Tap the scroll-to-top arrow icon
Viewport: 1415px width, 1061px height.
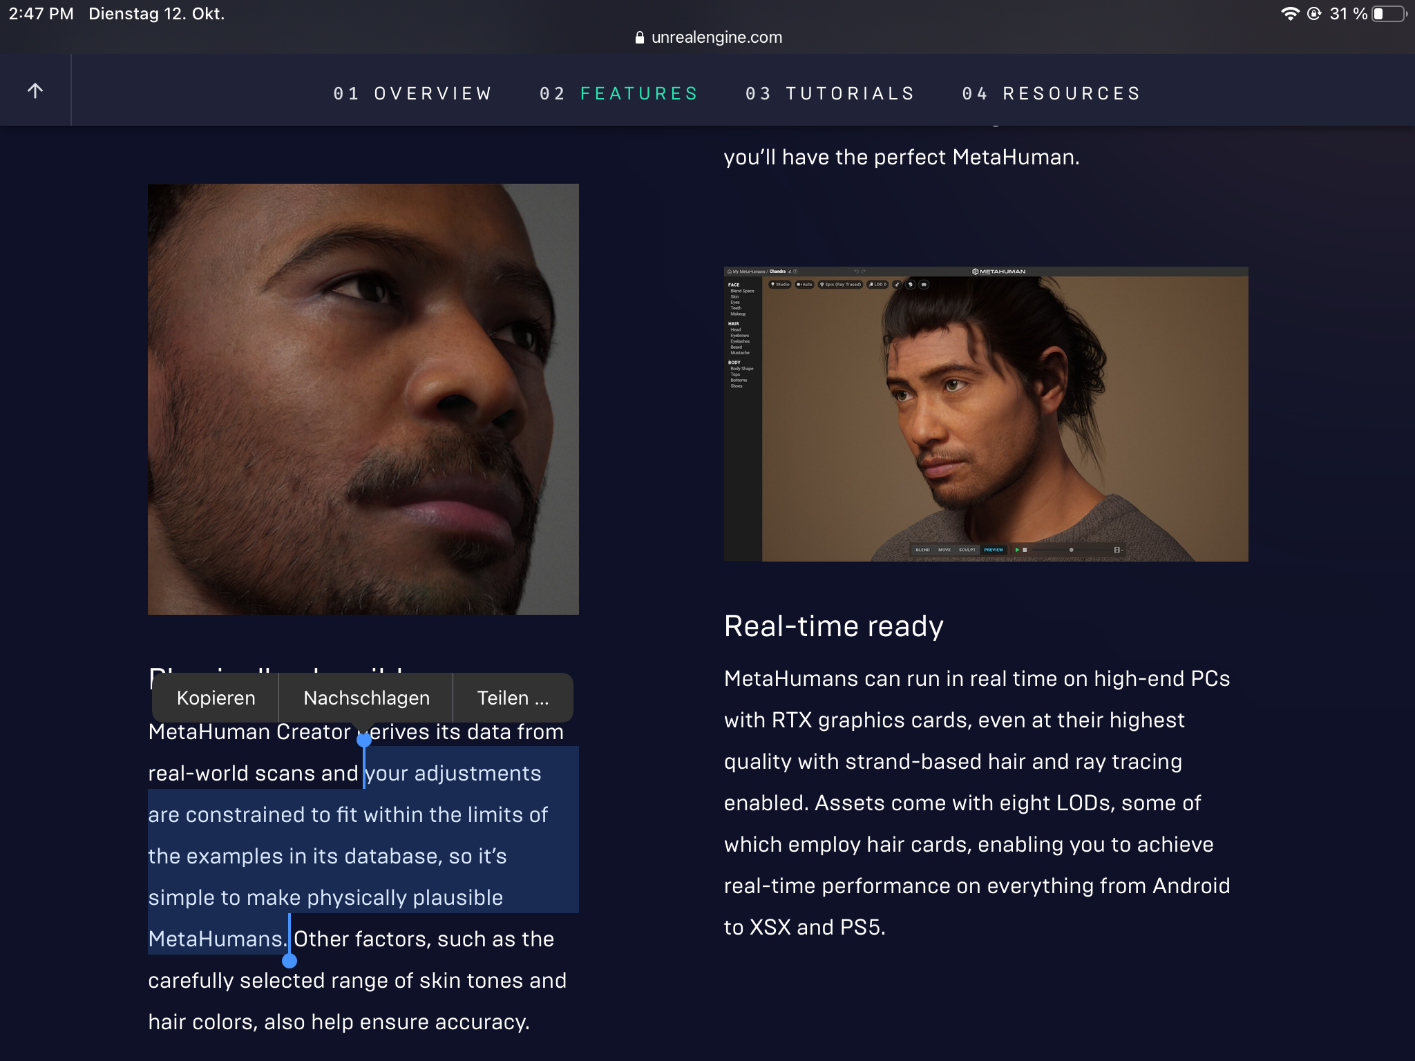coord(35,90)
